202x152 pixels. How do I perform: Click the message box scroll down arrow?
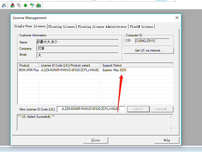170,128
